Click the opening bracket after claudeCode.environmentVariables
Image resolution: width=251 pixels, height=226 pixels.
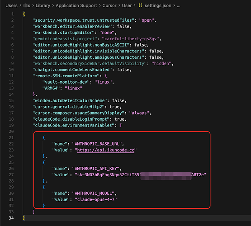121,125
